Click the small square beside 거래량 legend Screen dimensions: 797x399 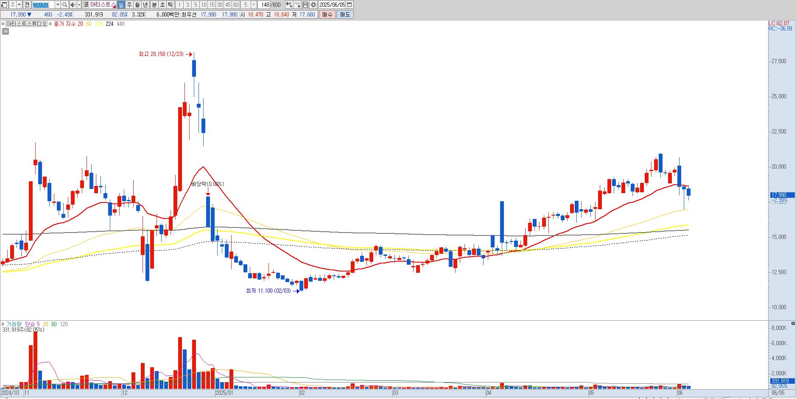coord(3,324)
